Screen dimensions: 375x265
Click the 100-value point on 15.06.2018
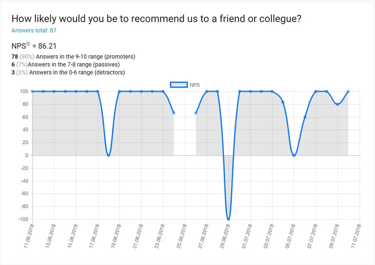tap(76, 91)
